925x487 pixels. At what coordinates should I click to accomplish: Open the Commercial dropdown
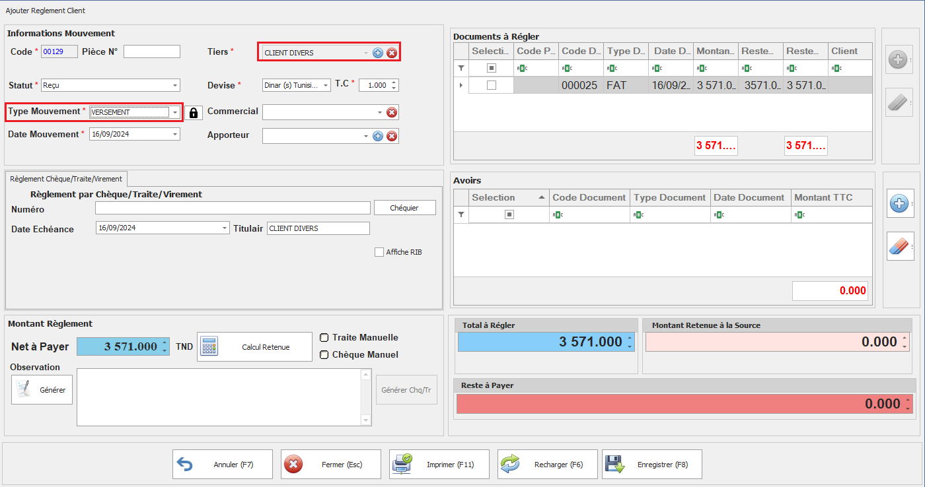click(x=380, y=113)
